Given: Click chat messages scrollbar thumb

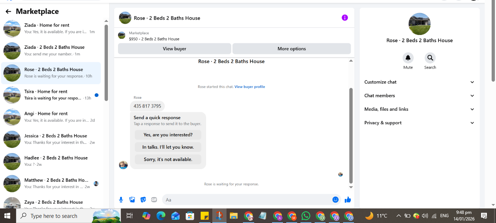Looking at the screenshot, I should click(351, 136).
